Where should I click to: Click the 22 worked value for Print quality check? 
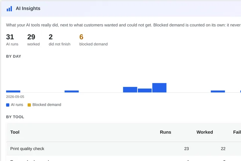(223, 149)
